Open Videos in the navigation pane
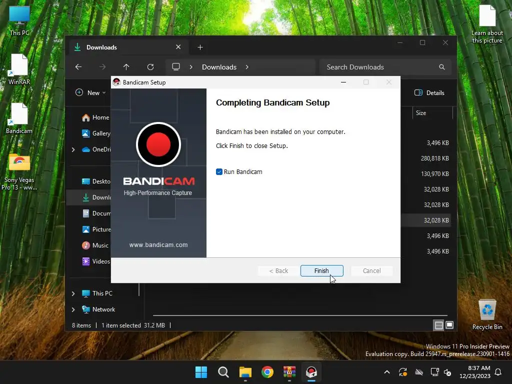Screen dimensions: 512x384 [x=96, y=261]
